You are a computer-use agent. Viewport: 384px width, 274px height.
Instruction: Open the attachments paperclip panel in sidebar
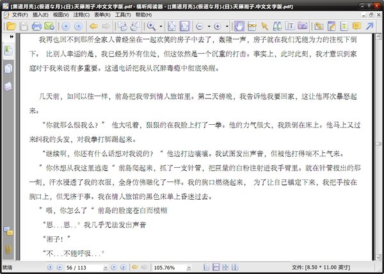[8, 249]
